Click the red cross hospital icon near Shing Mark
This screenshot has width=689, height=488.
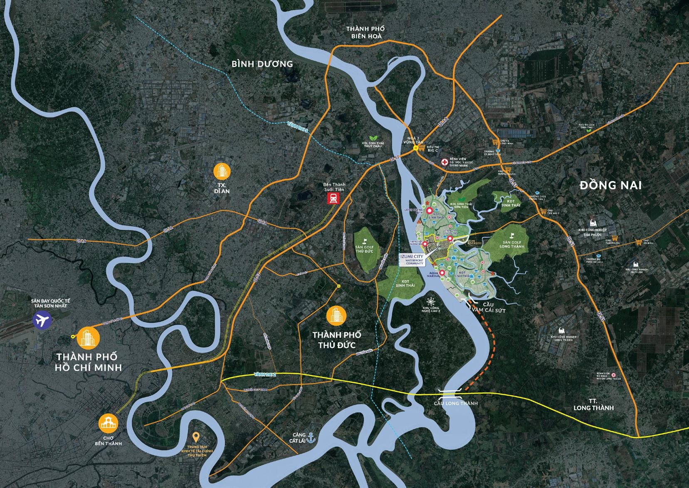(x=445, y=161)
